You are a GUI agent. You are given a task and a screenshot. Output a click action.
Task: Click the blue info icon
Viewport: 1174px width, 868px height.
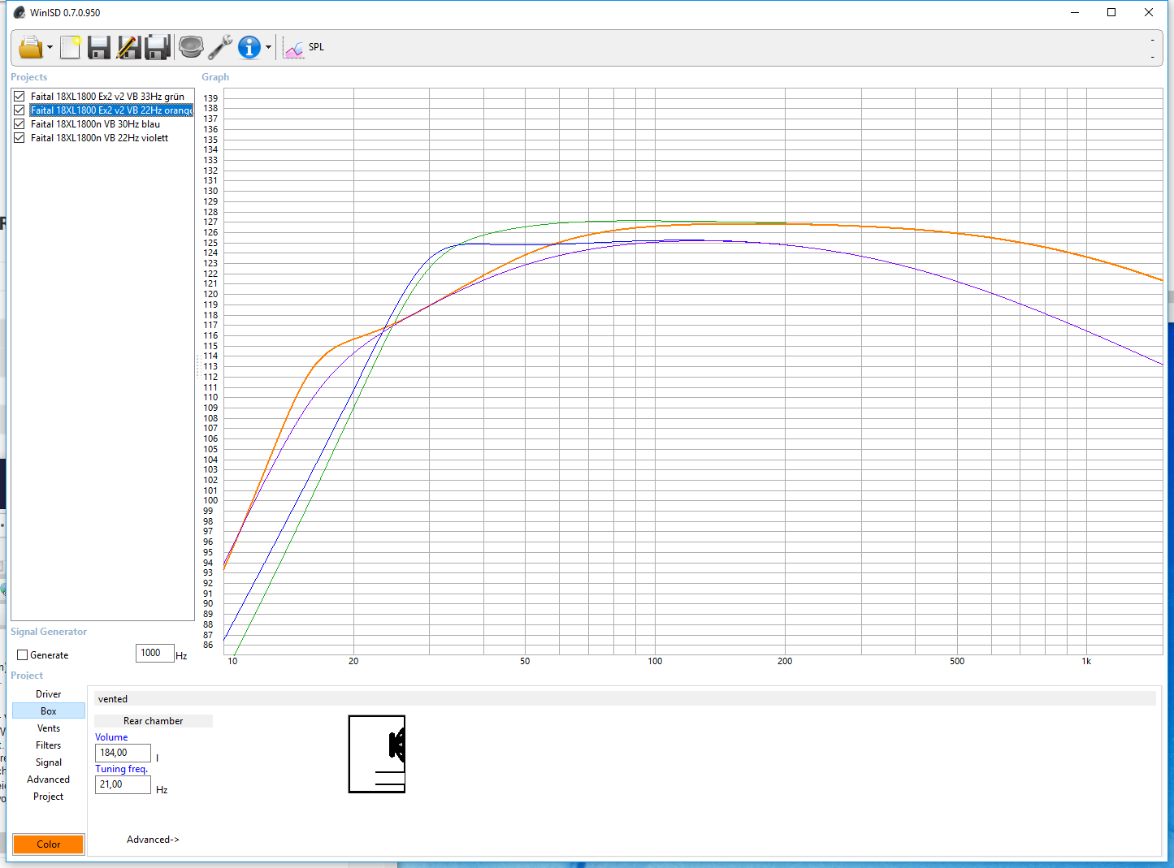click(x=249, y=47)
